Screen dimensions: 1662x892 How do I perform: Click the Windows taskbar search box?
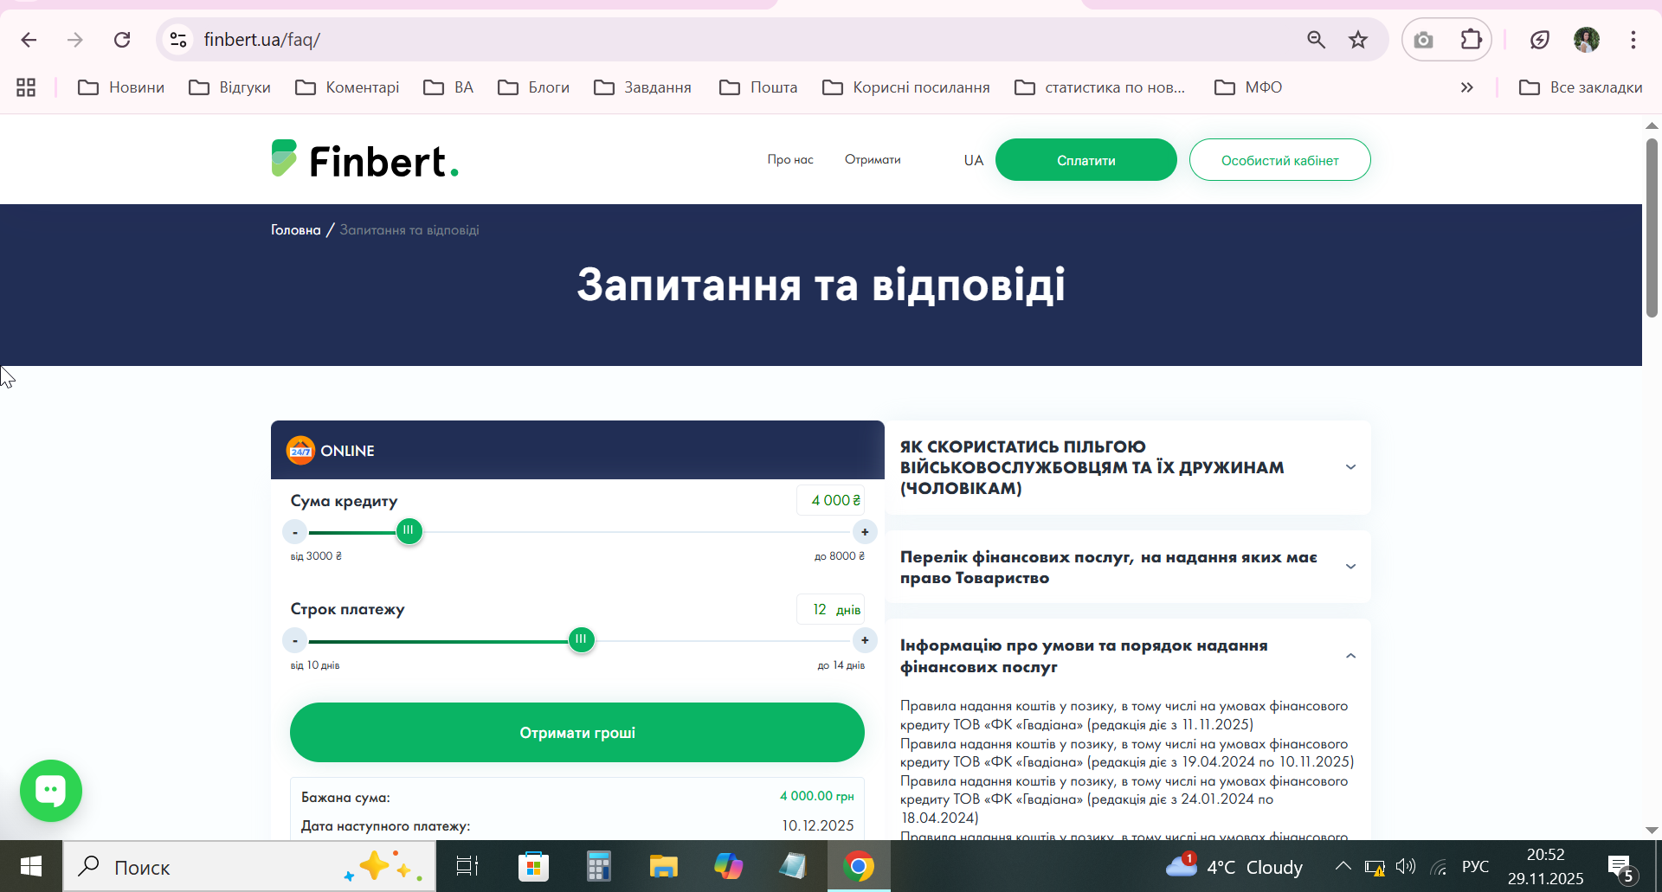point(249,867)
